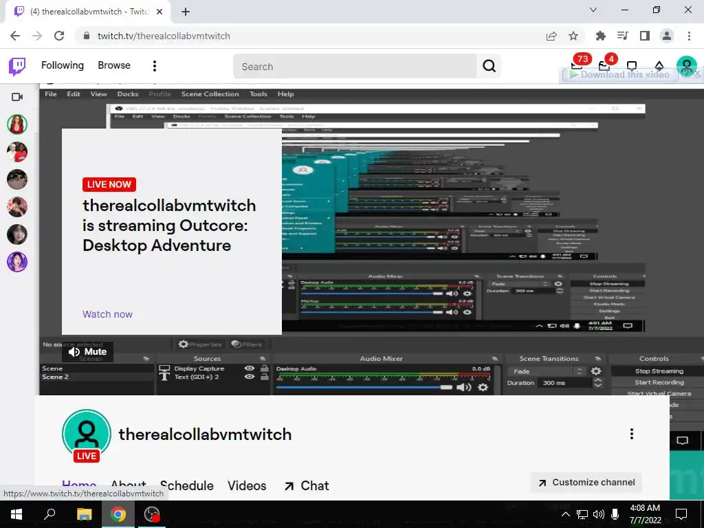Viewport: 704px width, 528px height.
Task: Open Chrome tab search chevron
Action: pyautogui.click(x=593, y=10)
